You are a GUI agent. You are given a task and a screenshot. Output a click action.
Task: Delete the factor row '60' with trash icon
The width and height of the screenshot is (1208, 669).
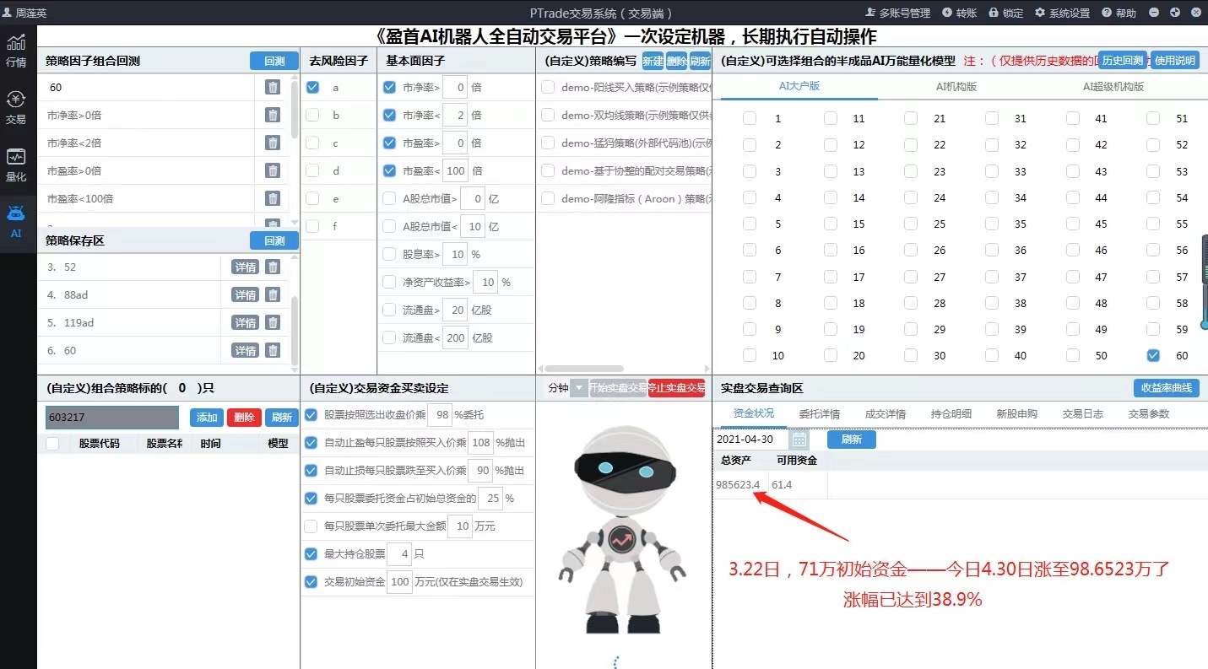pos(273,87)
